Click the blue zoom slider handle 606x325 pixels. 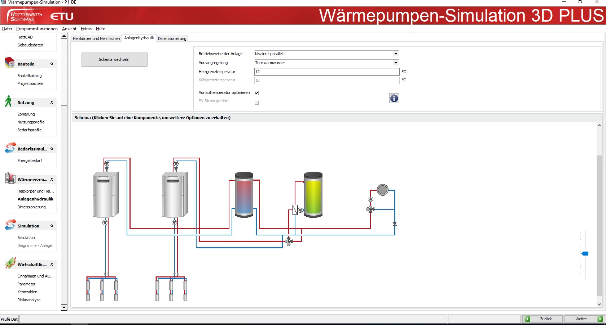pyautogui.click(x=585, y=254)
